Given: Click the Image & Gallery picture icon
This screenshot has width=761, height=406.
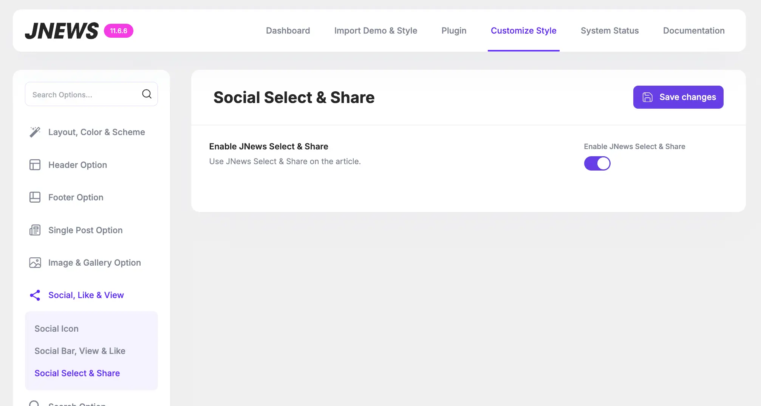Looking at the screenshot, I should [x=35, y=263].
